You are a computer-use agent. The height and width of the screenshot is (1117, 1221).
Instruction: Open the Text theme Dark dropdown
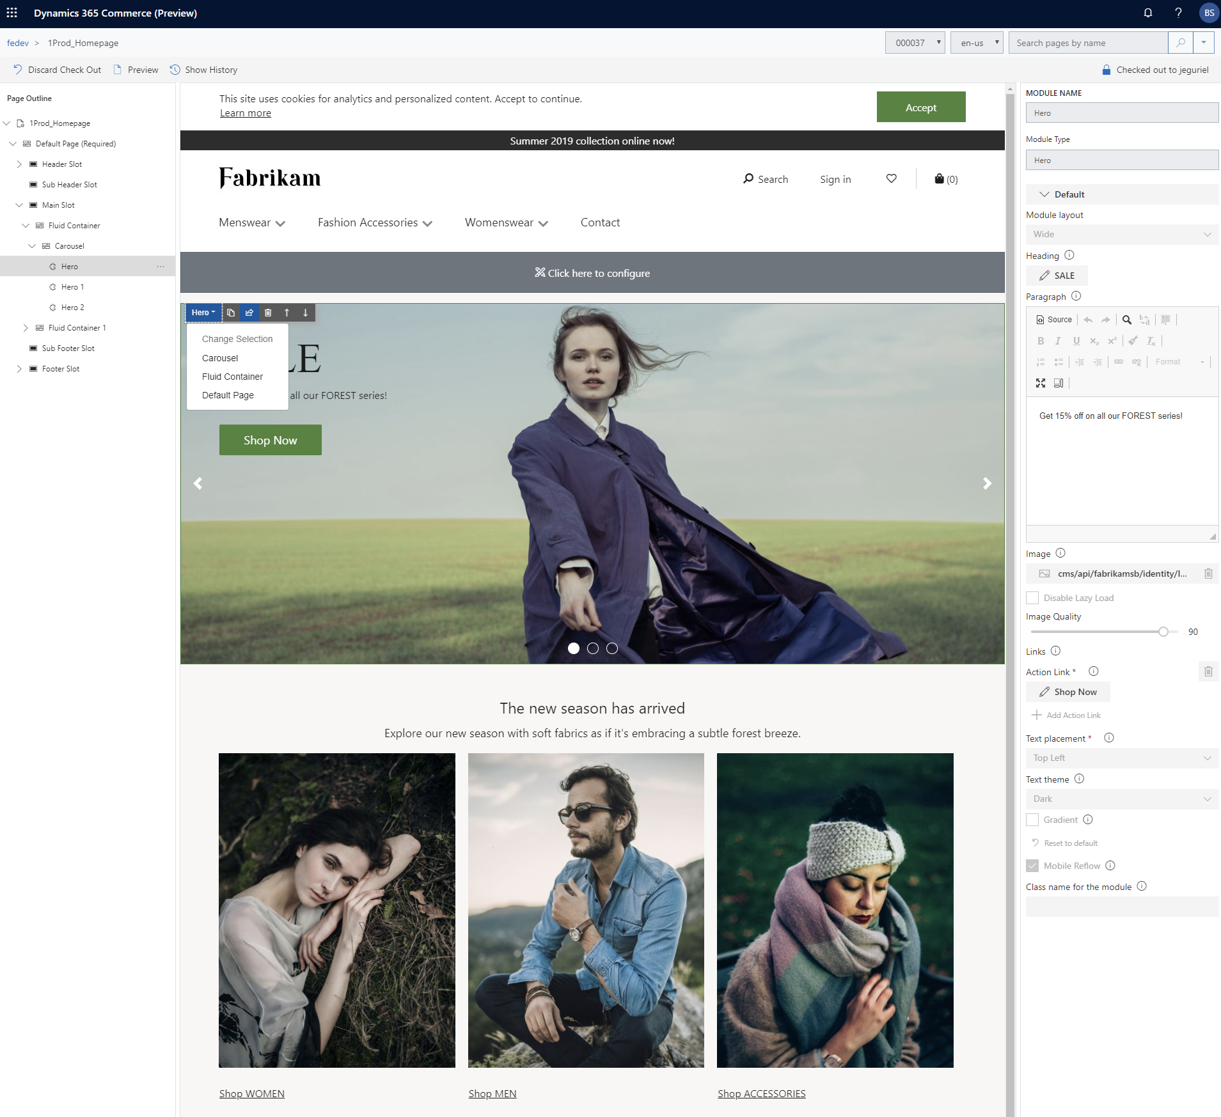tap(1122, 799)
